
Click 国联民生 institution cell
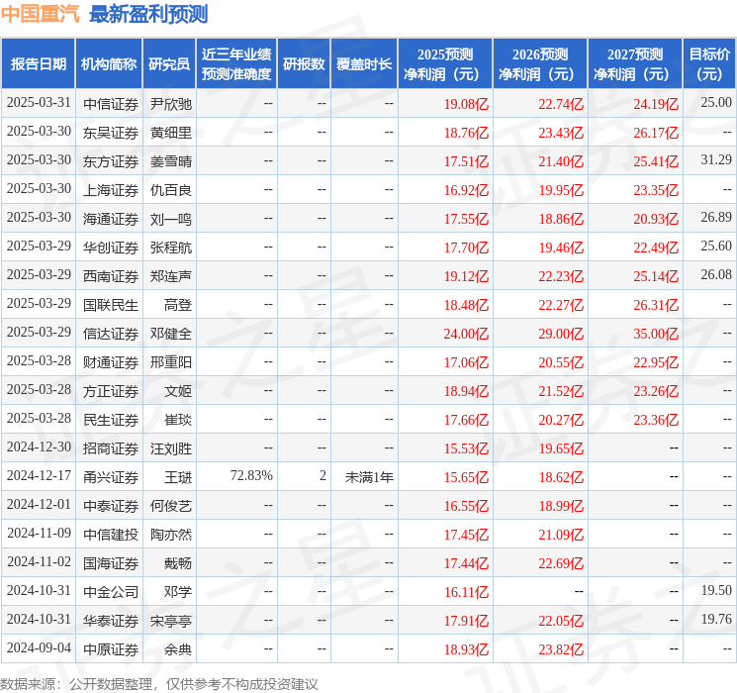pyautogui.click(x=111, y=305)
